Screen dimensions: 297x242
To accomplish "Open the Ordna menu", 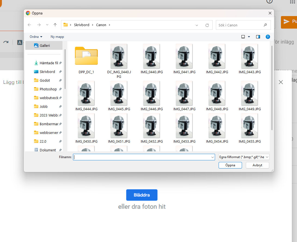I will click(x=36, y=37).
